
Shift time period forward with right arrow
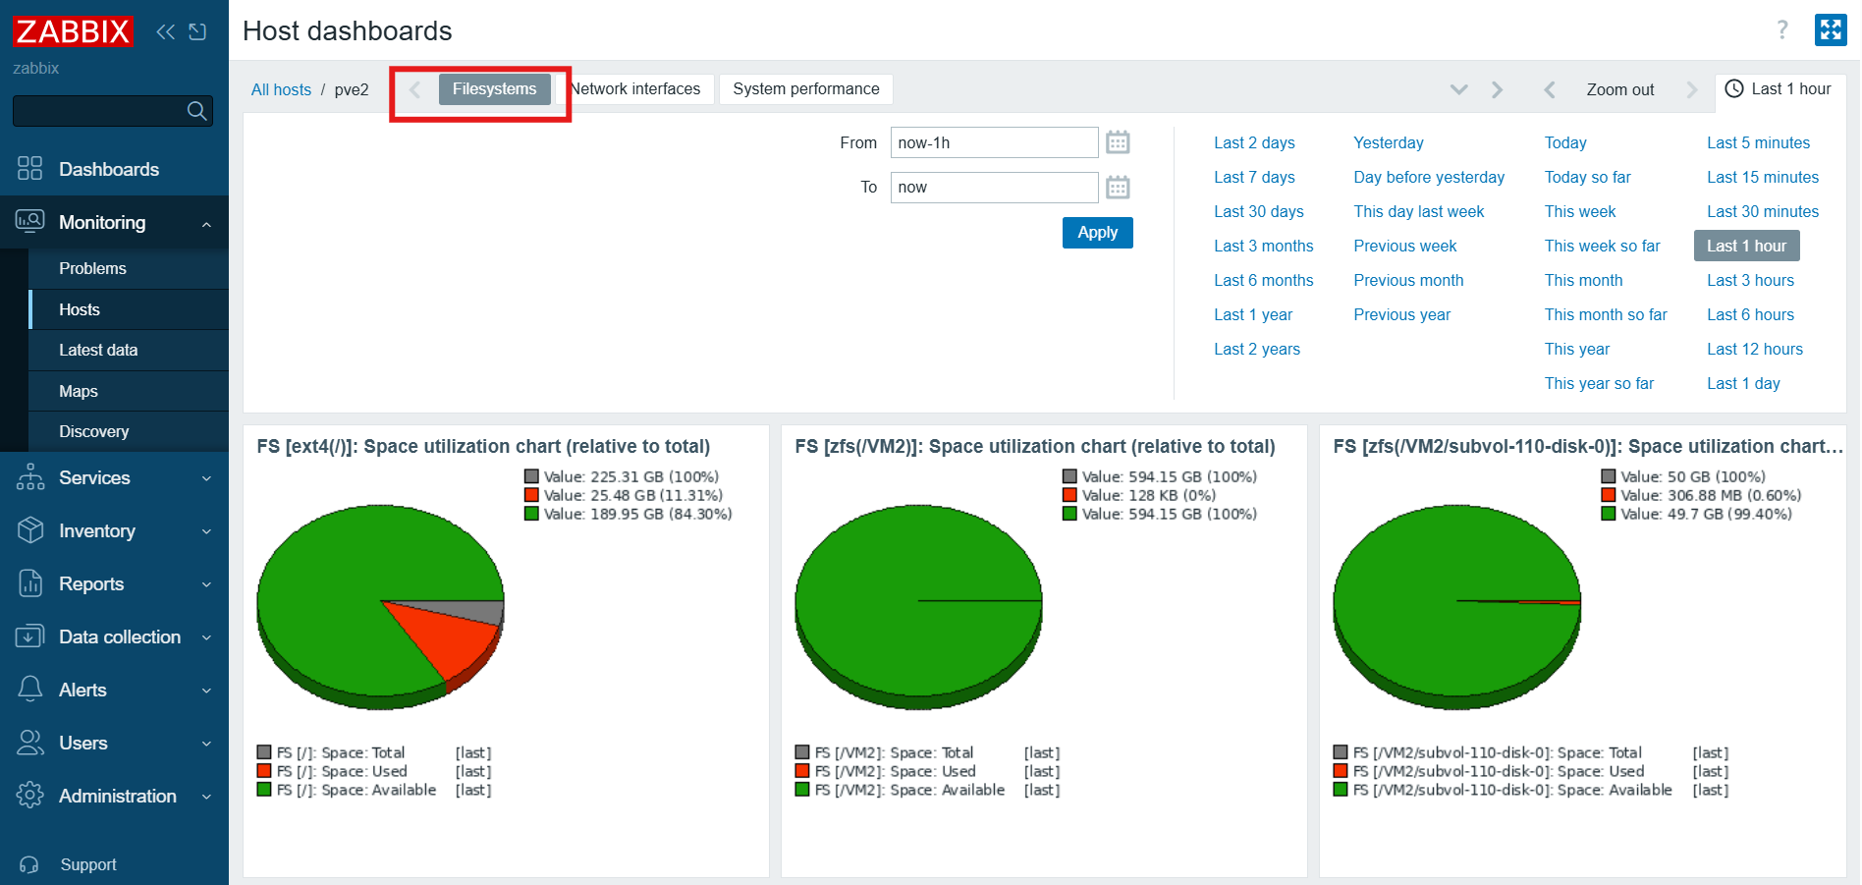tap(1691, 89)
